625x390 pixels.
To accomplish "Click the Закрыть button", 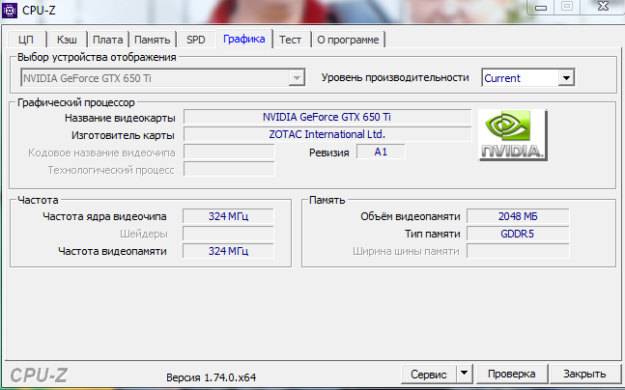I will [x=584, y=374].
